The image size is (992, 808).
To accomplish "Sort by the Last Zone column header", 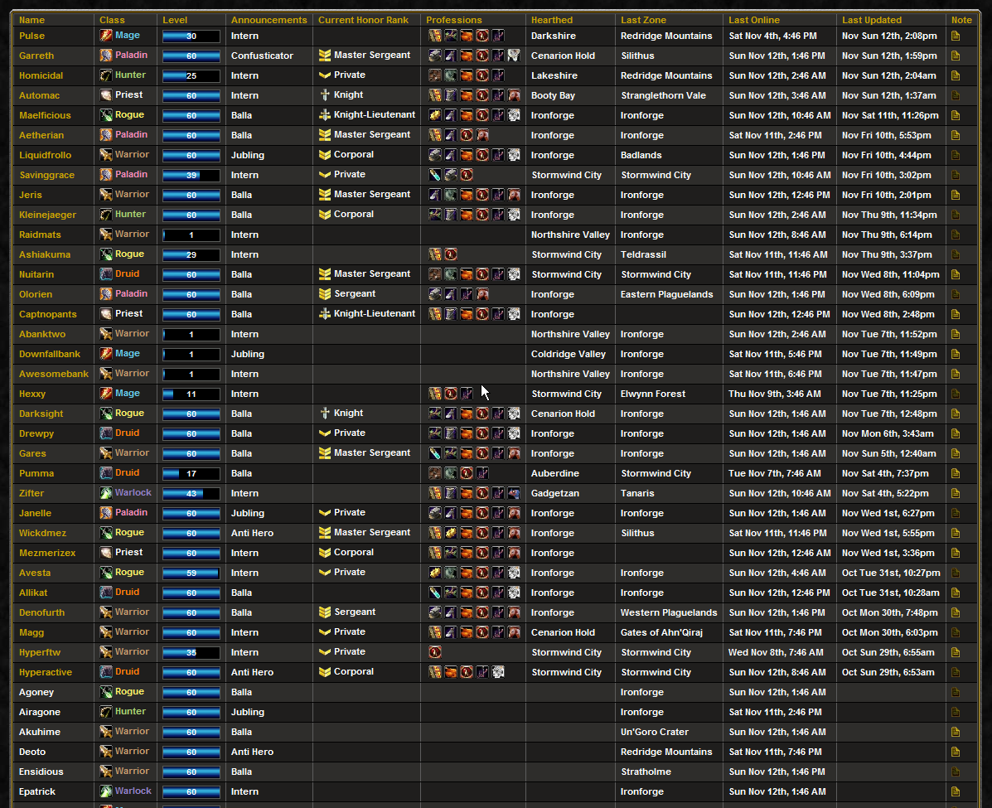I will tap(643, 20).
